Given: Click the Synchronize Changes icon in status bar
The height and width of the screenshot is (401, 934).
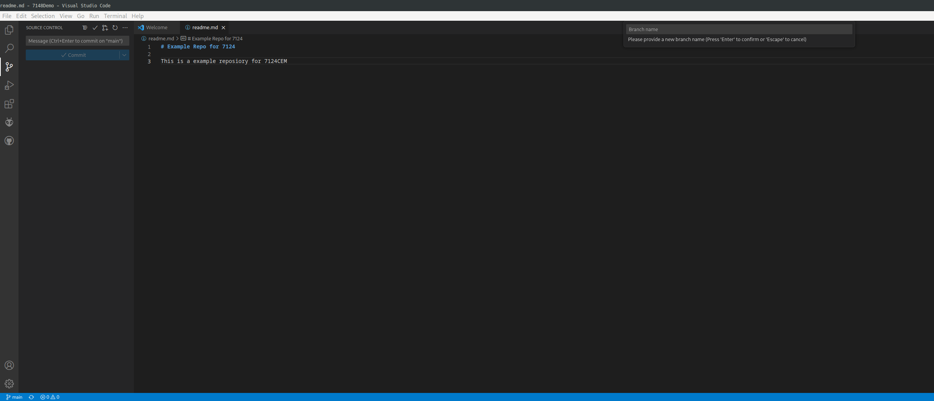Looking at the screenshot, I should (31, 397).
